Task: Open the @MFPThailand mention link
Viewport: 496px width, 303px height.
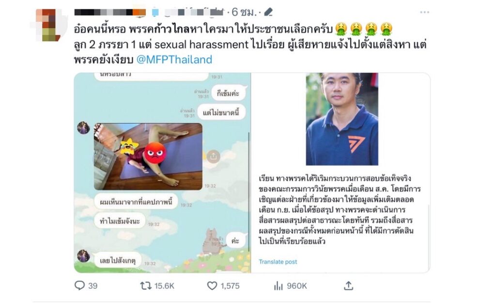Action: pos(174,60)
